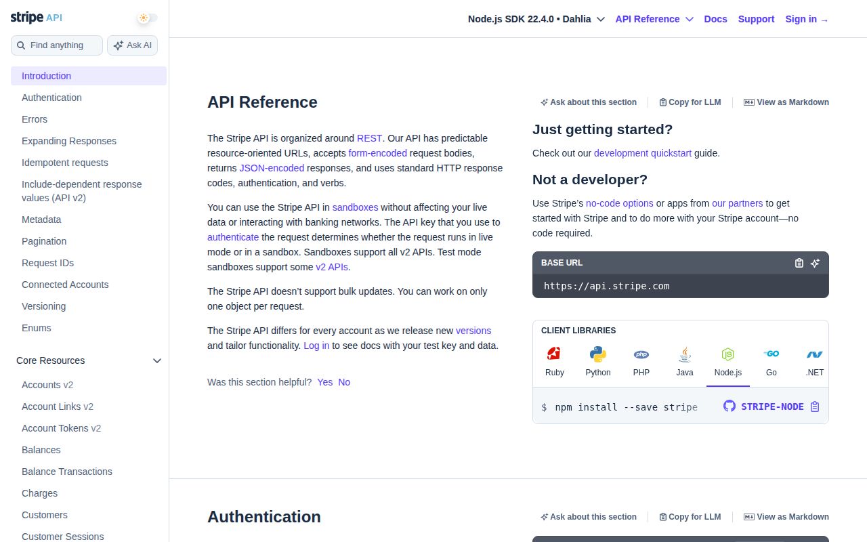This screenshot has height=542, width=867.
Task: Select the Node.js client library tab
Action: pos(728,362)
